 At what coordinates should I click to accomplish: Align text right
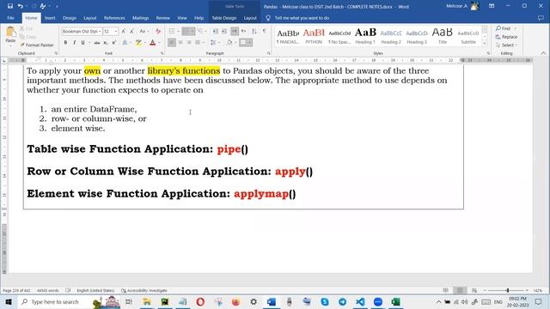coord(189,42)
